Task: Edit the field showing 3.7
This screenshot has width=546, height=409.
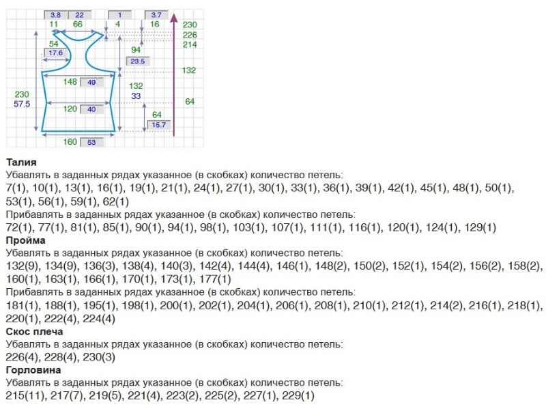Action: pos(156,14)
